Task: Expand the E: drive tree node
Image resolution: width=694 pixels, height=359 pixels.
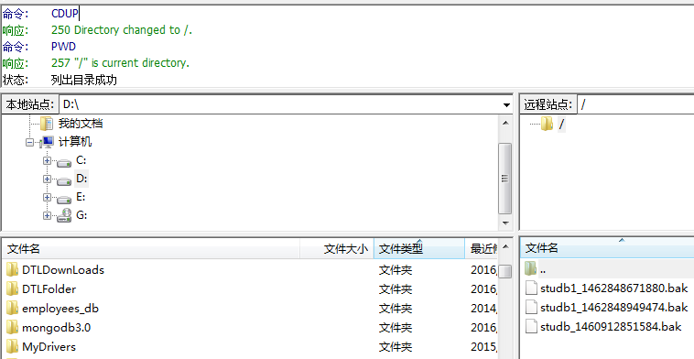Action: coord(47,197)
